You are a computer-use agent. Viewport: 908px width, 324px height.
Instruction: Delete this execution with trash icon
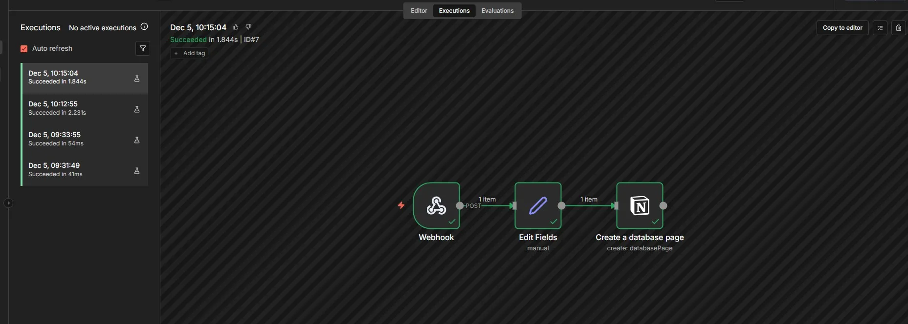(x=899, y=28)
